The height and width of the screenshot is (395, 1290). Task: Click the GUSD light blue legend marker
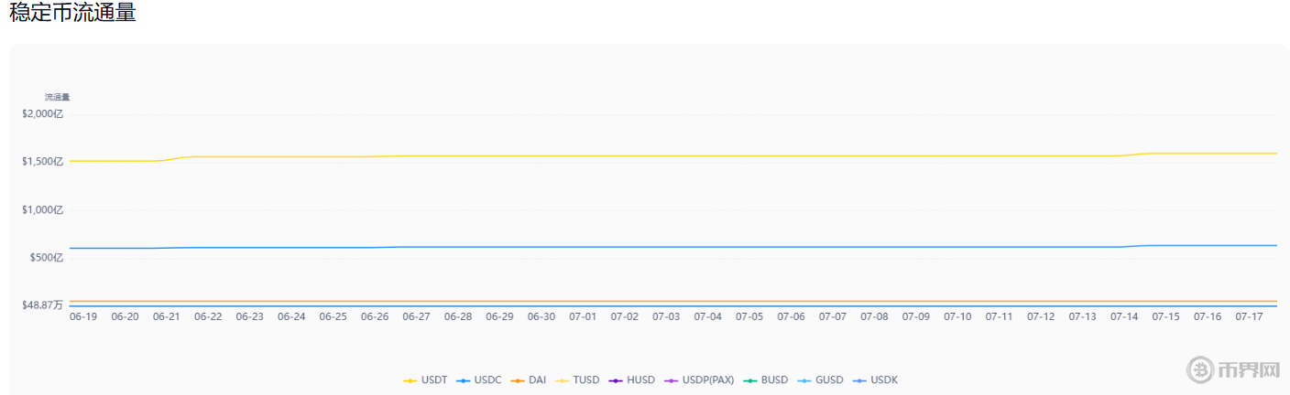806,380
